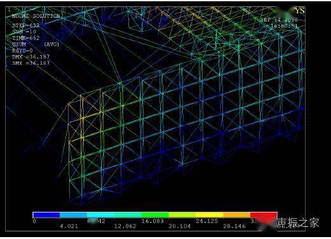Click the 16:50:51 time stamp
Screen dimensions: 331x239
point(285,26)
